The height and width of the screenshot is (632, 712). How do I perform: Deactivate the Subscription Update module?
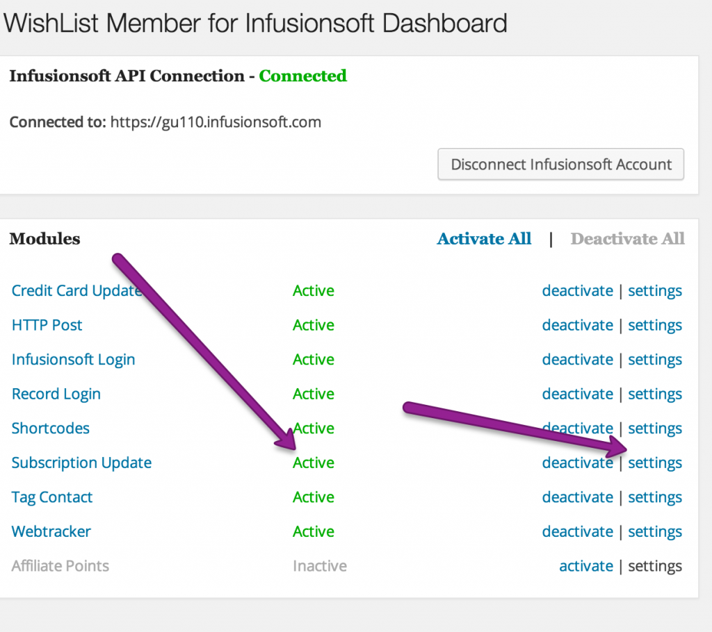[x=578, y=463]
